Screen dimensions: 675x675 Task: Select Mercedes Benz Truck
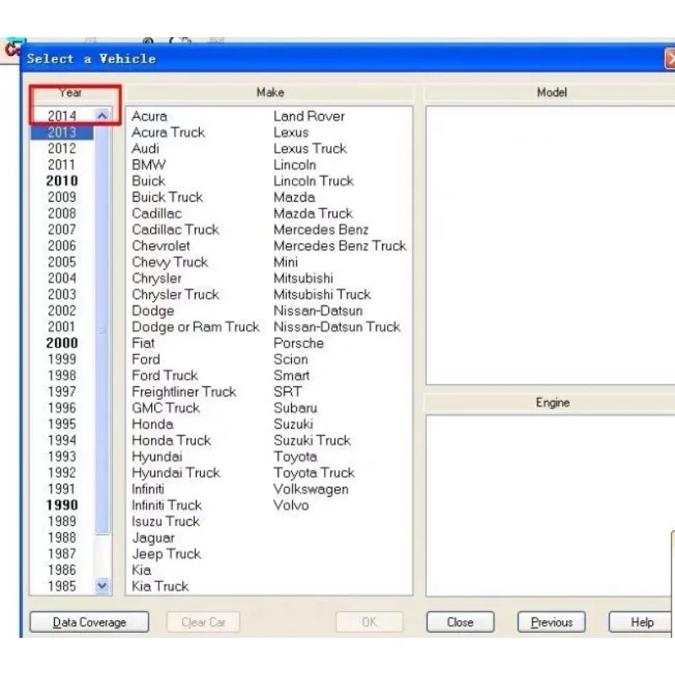click(340, 246)
